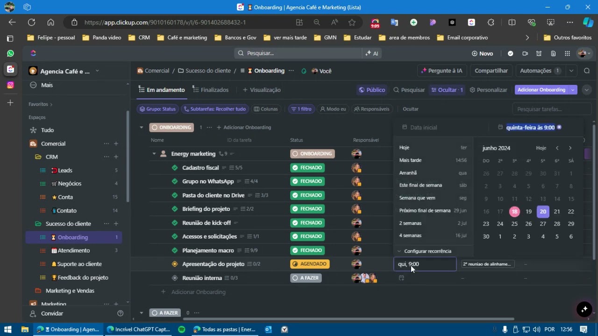The height and width of the screenshot is (336, 598).
Task: Collapse the Energy marketing subtasks
Action: [x=154, y=154]
